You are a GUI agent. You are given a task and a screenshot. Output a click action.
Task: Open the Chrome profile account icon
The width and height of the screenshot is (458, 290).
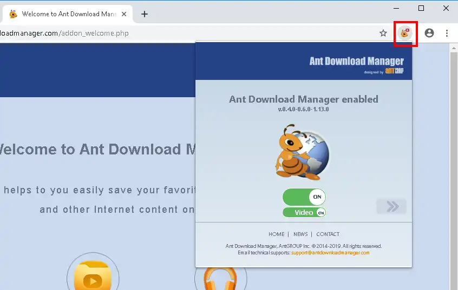coord(429,33)
